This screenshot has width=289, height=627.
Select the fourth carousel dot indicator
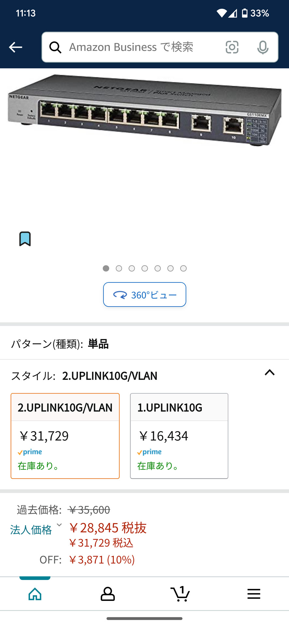(x=144, y=268)
